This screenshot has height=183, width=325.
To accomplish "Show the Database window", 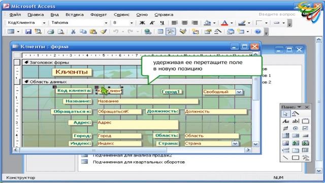I will pyautogui.click(x=230, y=32).
